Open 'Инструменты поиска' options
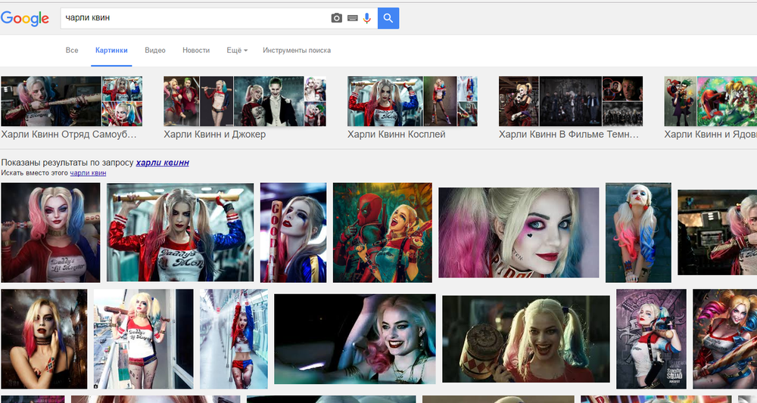 click(297, 50)
